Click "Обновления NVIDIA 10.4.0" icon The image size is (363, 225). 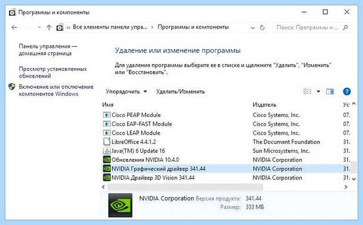pyautogui.click(x=106, y=160)
